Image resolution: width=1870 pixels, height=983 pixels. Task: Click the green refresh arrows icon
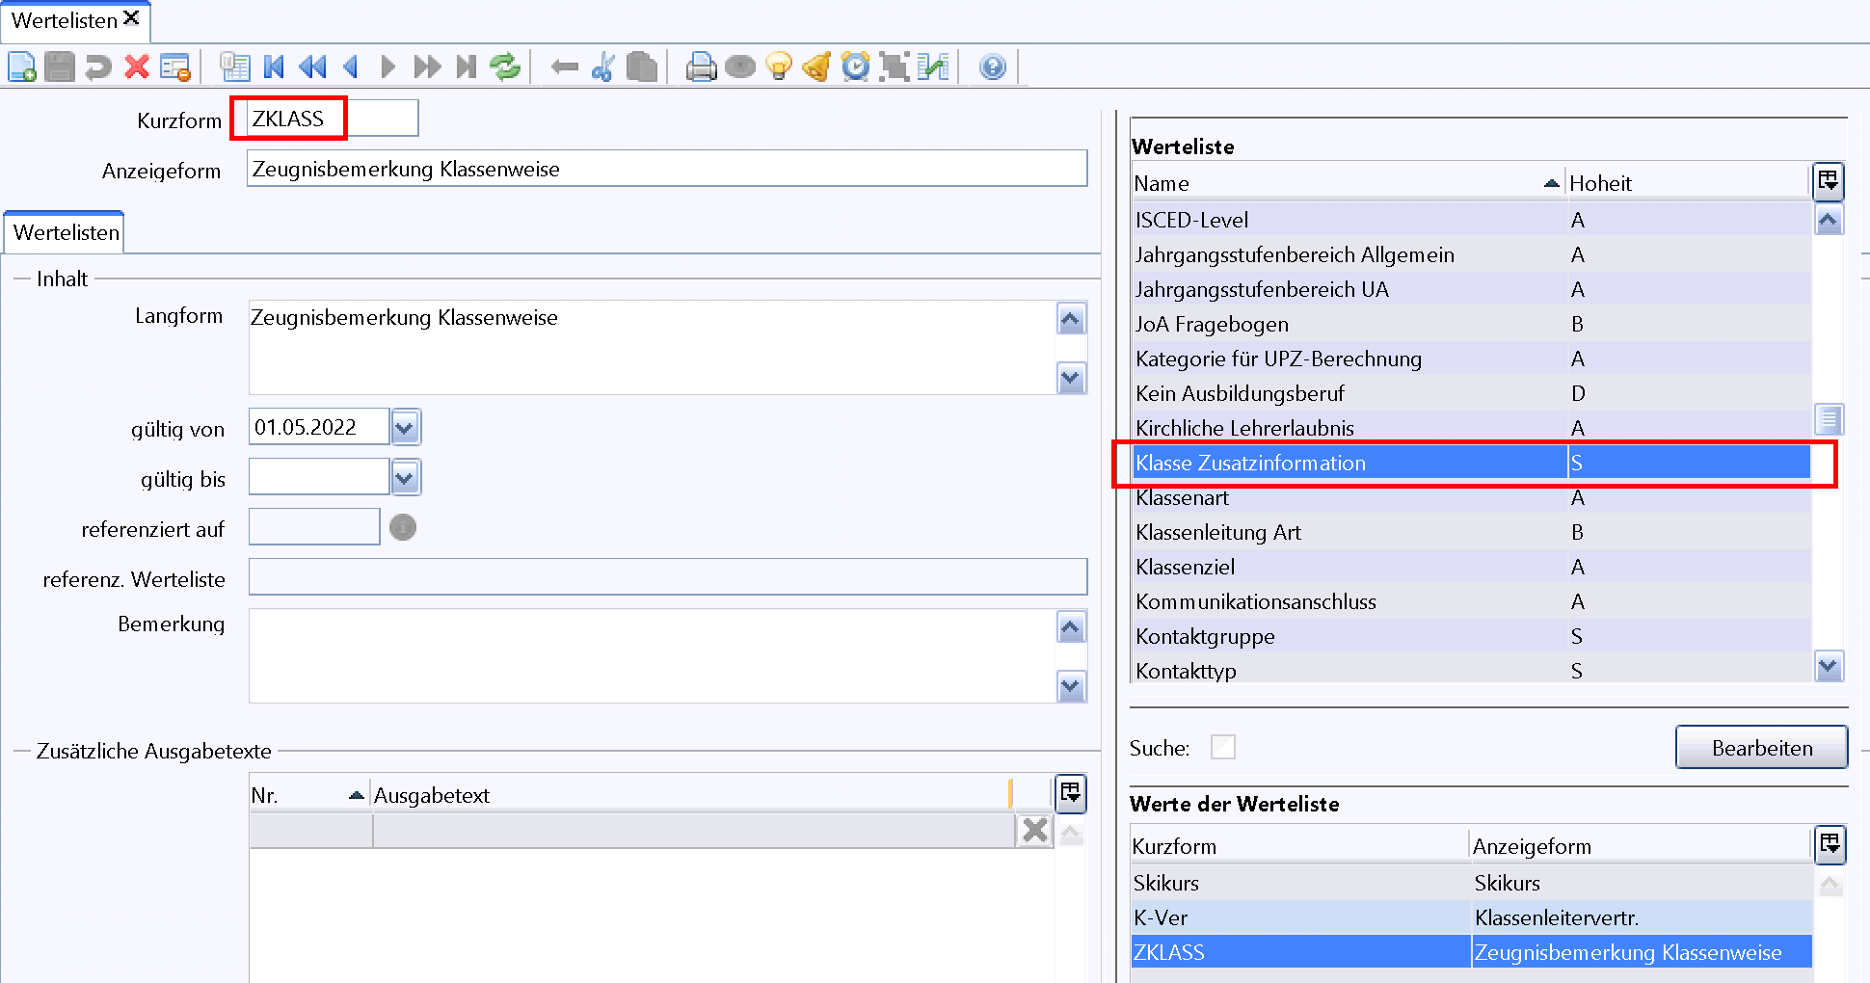[505, 66]
